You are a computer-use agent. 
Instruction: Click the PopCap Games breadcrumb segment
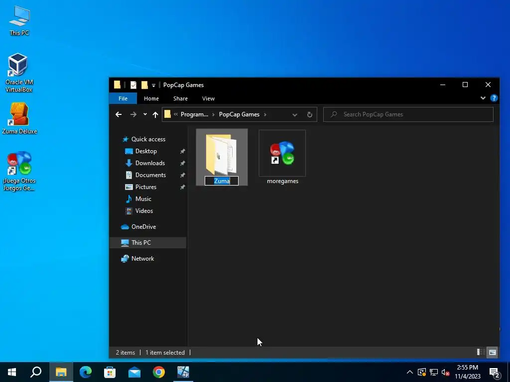[x=239, y=114]
